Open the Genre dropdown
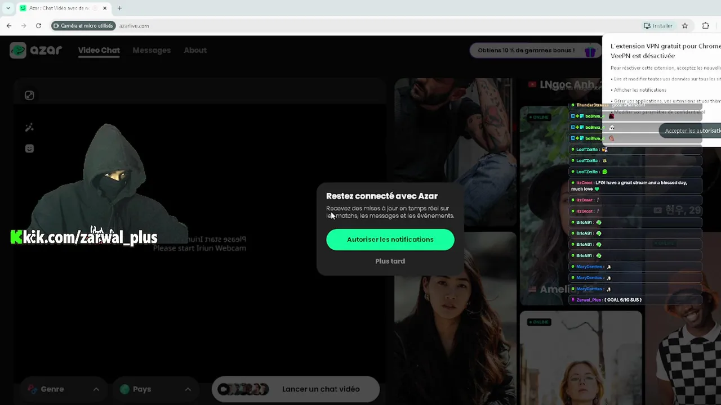This screenshot has width=721, height=405. [x=64, y=389]
